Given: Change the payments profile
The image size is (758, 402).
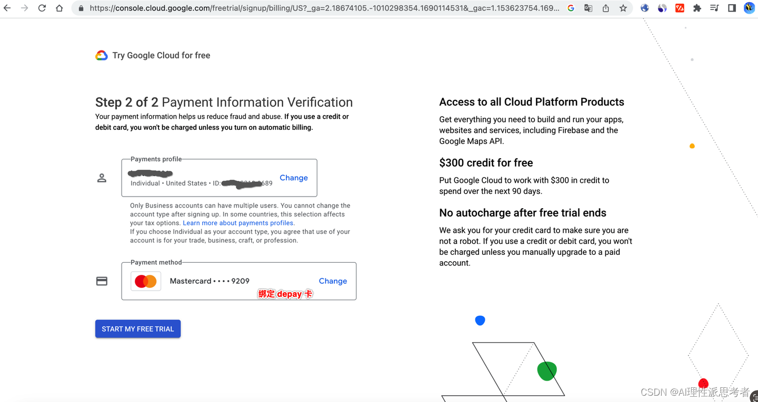Looking at the screenshot, I should tap(294, 178).
